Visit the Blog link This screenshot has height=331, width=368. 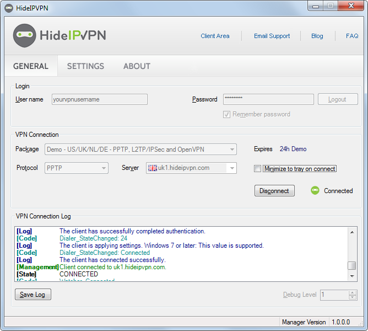click(317, 36)
